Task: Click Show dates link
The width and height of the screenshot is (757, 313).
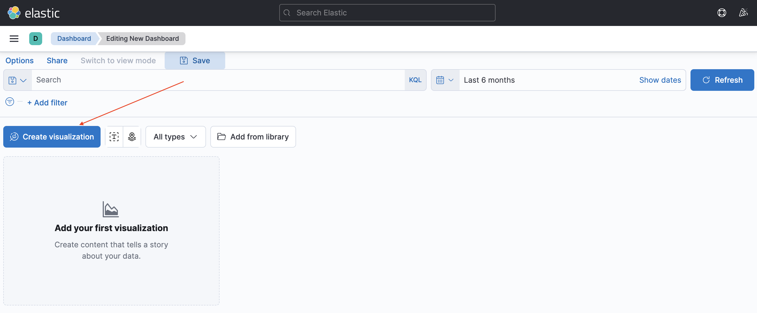Action: [x=660, y=80]
